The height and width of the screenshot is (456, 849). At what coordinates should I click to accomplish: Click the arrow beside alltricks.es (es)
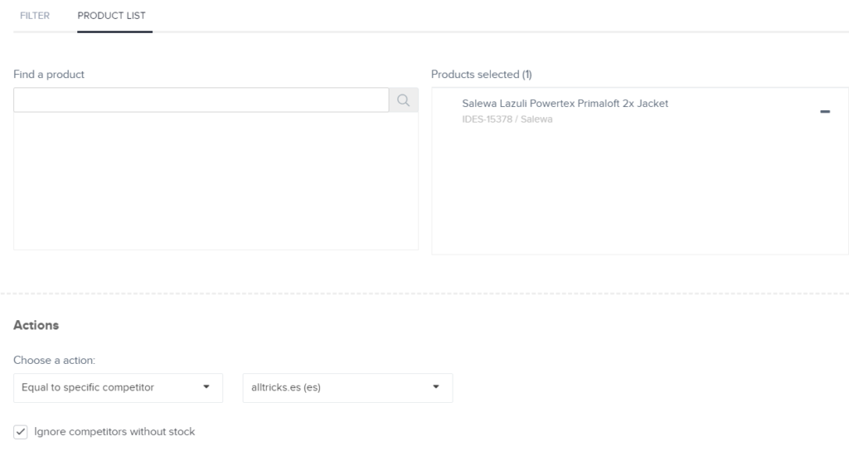click(436, 387)
